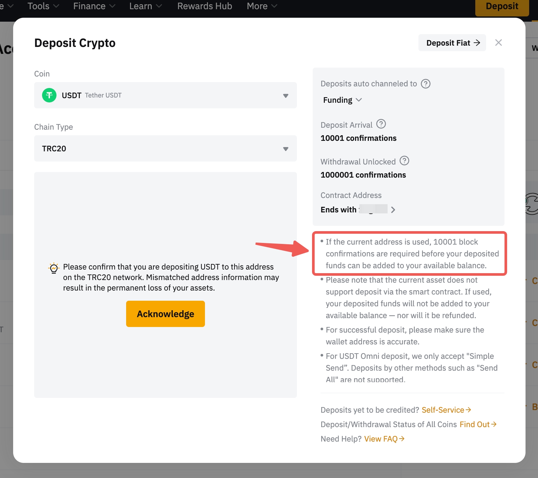Click the top Deposit button
Screen dimensions: 538x478
502,7
